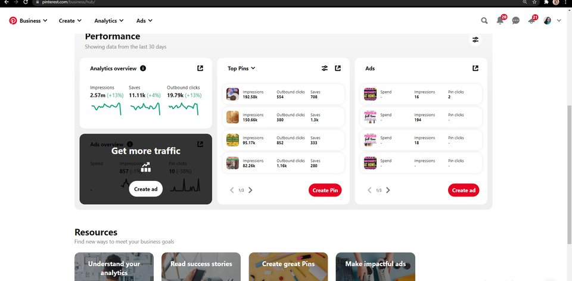Image resolution: width=572 pixels, height=281 pixels.
Task: Open Performance filter settings icon
Action: 475,40
